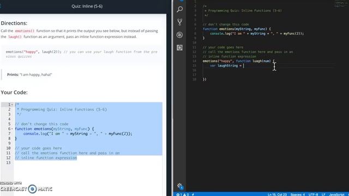This screenshot has height=196, width=349.
Task: Click the 'Programming Quiz: Inline Functions (5-6)' comment in VS Code
Action: point(245,11)
